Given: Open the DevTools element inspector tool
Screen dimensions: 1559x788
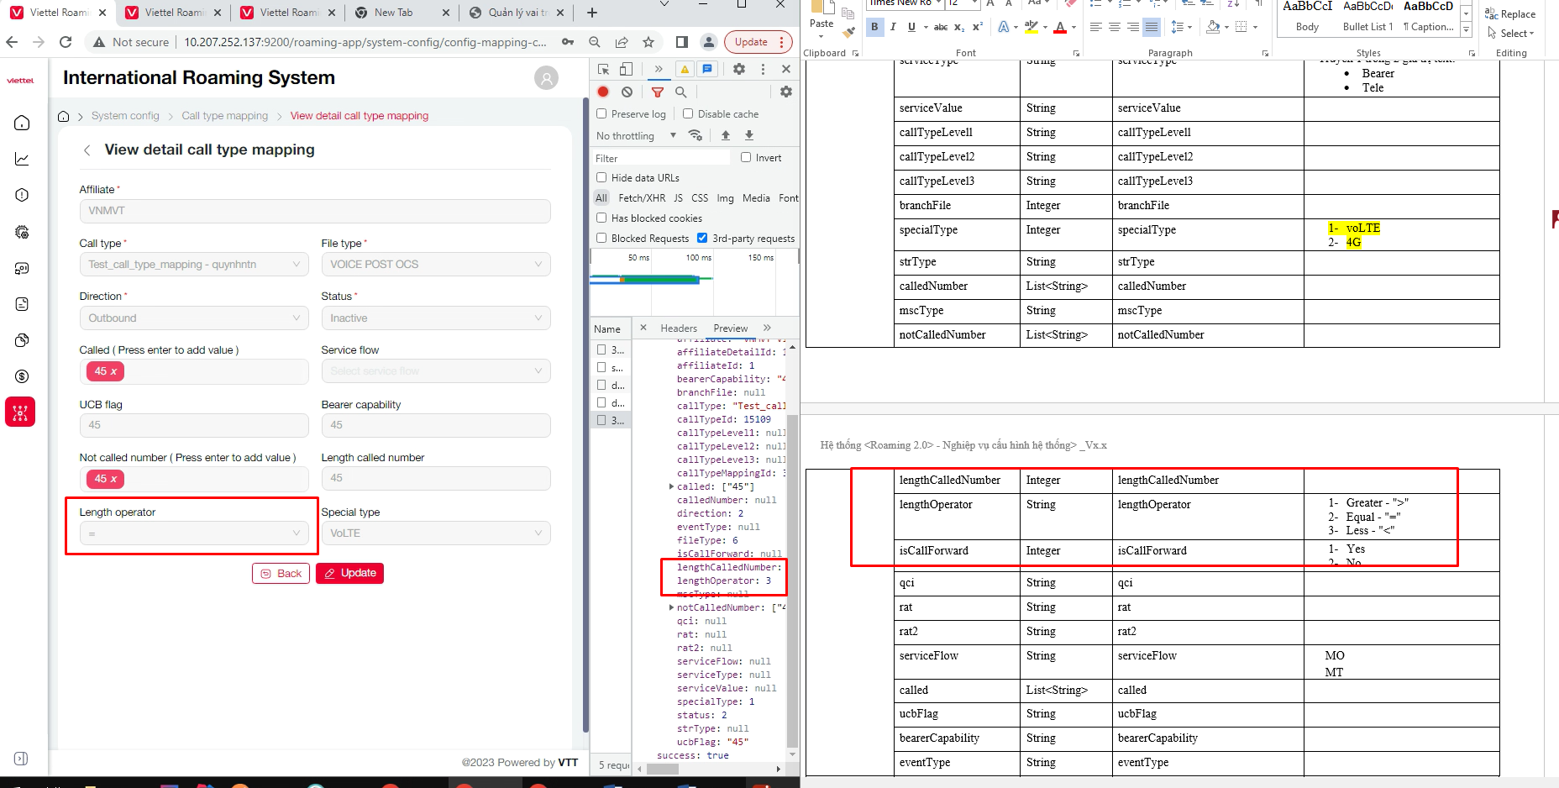Looking at the screenshot, I should click(x=604, y=70).
